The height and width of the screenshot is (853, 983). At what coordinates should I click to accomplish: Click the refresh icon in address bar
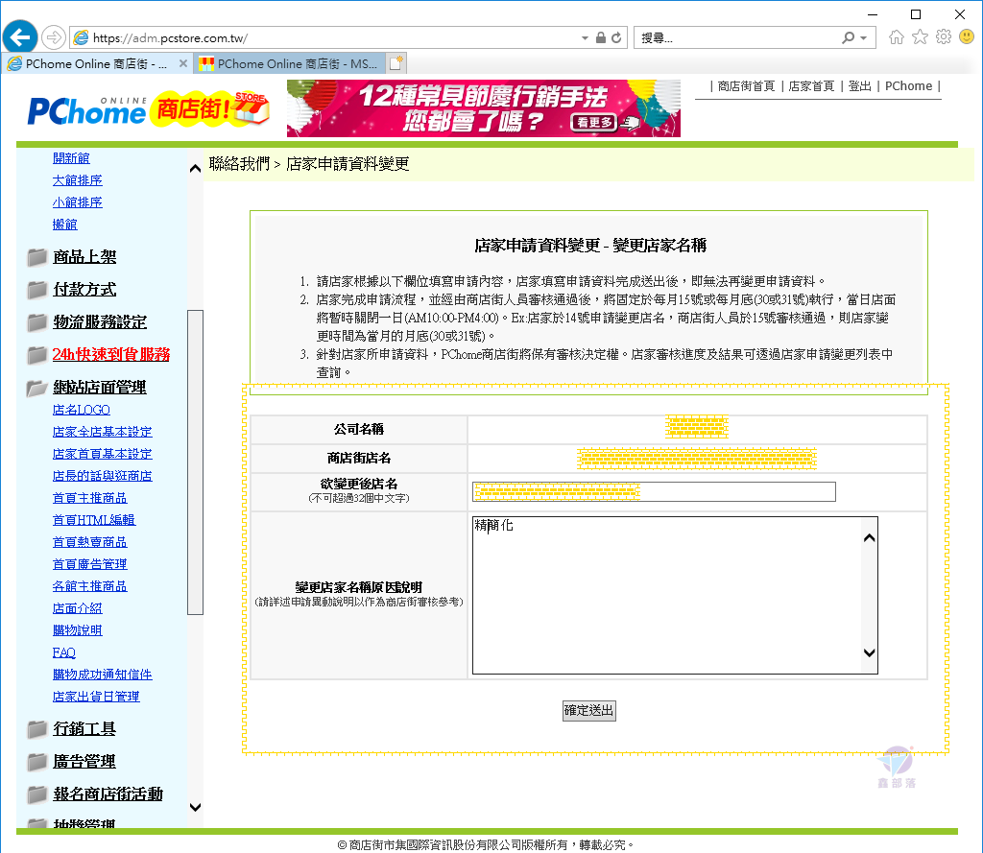[617, 37]
